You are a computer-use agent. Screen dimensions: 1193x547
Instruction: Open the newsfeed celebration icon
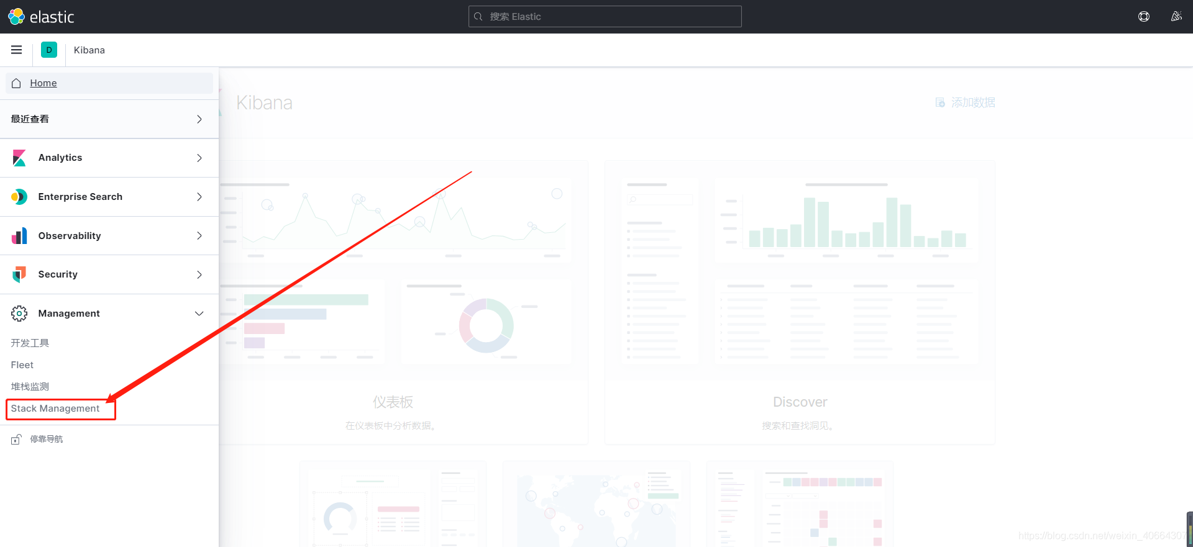point(1176,17)
